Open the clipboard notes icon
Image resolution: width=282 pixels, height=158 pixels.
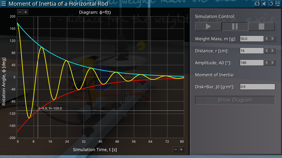pyautogui.click(x=271, y=4)
